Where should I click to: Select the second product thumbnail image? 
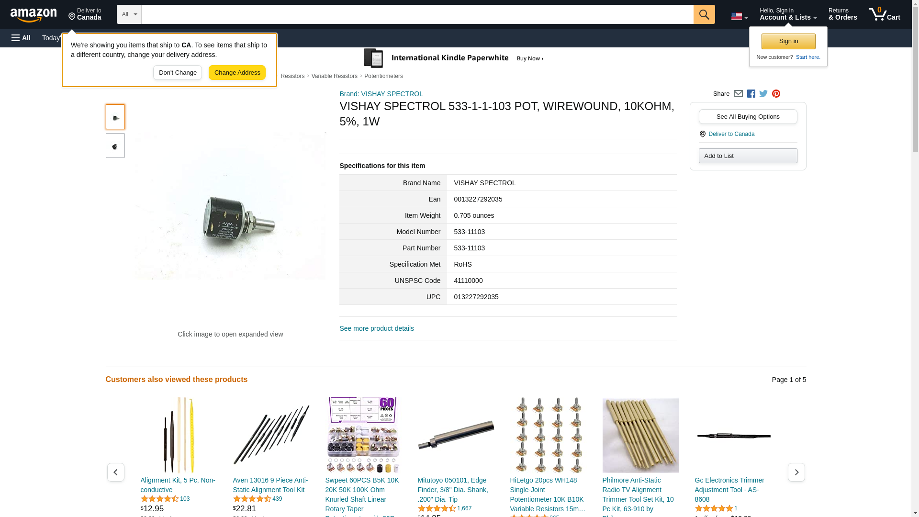115,146
